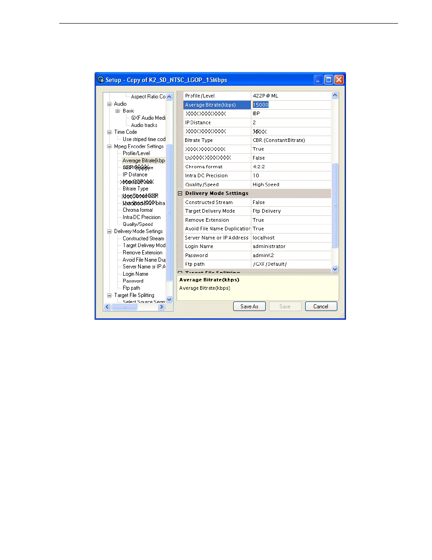
Task: Select Password in the tree
Action: click(133, 281)
